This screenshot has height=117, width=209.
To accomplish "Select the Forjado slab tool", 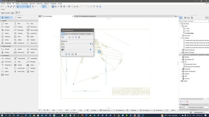I will click(7, 27).
